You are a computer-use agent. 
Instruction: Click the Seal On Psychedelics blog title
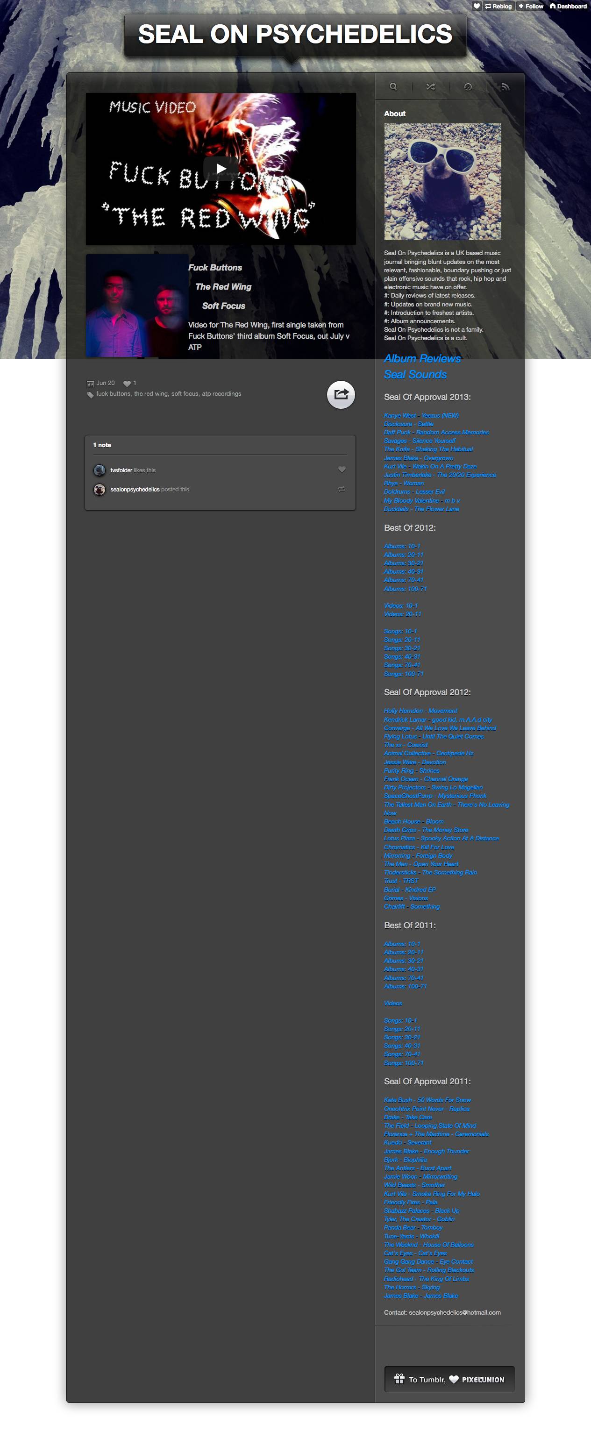[x=295, y=35]
